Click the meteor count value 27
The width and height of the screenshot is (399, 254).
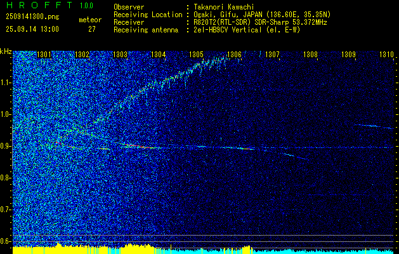point(92,29)
